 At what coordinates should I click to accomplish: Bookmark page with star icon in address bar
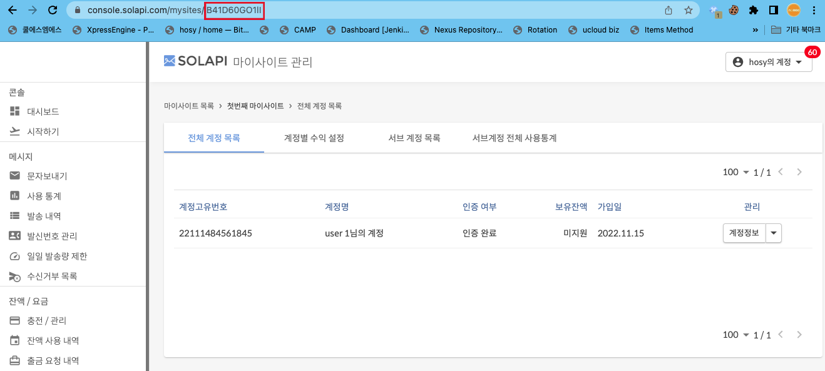pyautogui.click(x=689, y=10)
